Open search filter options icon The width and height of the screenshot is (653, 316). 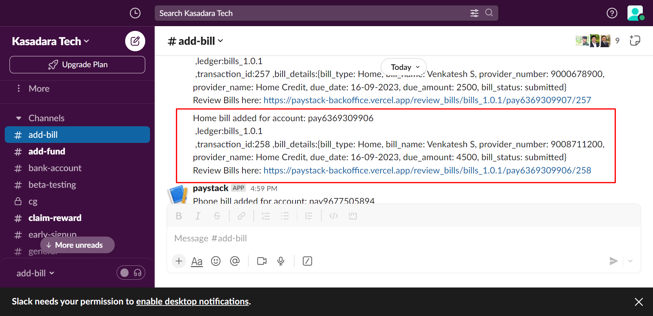(474, 13)
